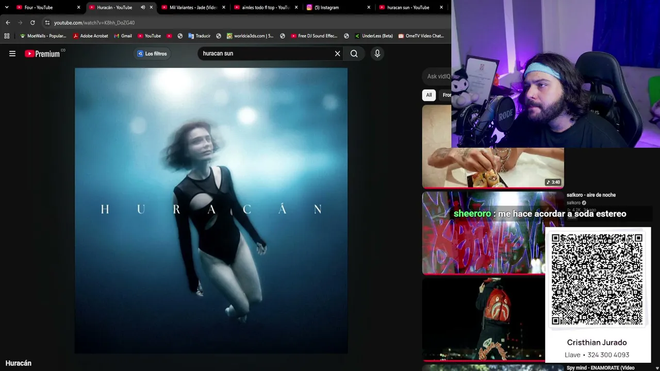Open the unlabeled red YouTube bookmark icon
This screenshot has height=371, width=660.
(169, 36)
